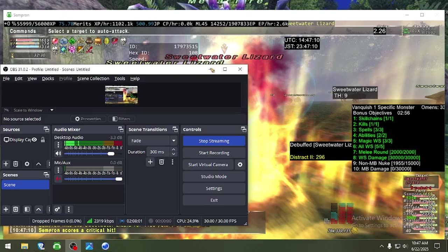Image resolution: width=448 pixels, height=252 pixels.
Task: Open the Edit menu
Action: 19,78
